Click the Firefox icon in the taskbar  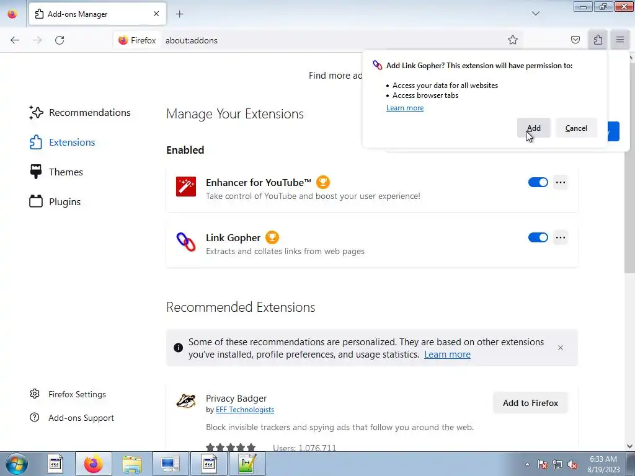(x=93, y=464)
